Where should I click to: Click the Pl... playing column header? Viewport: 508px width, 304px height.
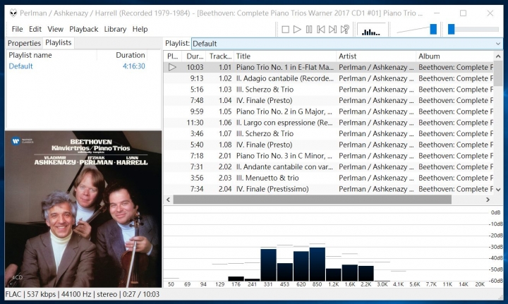coord(173,56)
